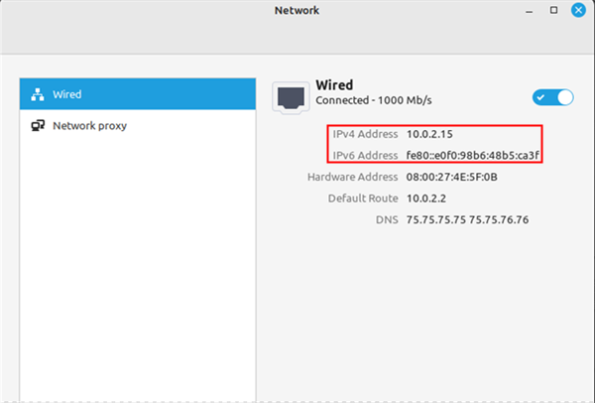Click the wired network icon in sidebar
Viewport: 595px width, 403px height.
(37, 94)
